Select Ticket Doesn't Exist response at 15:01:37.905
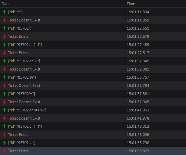 93,102
